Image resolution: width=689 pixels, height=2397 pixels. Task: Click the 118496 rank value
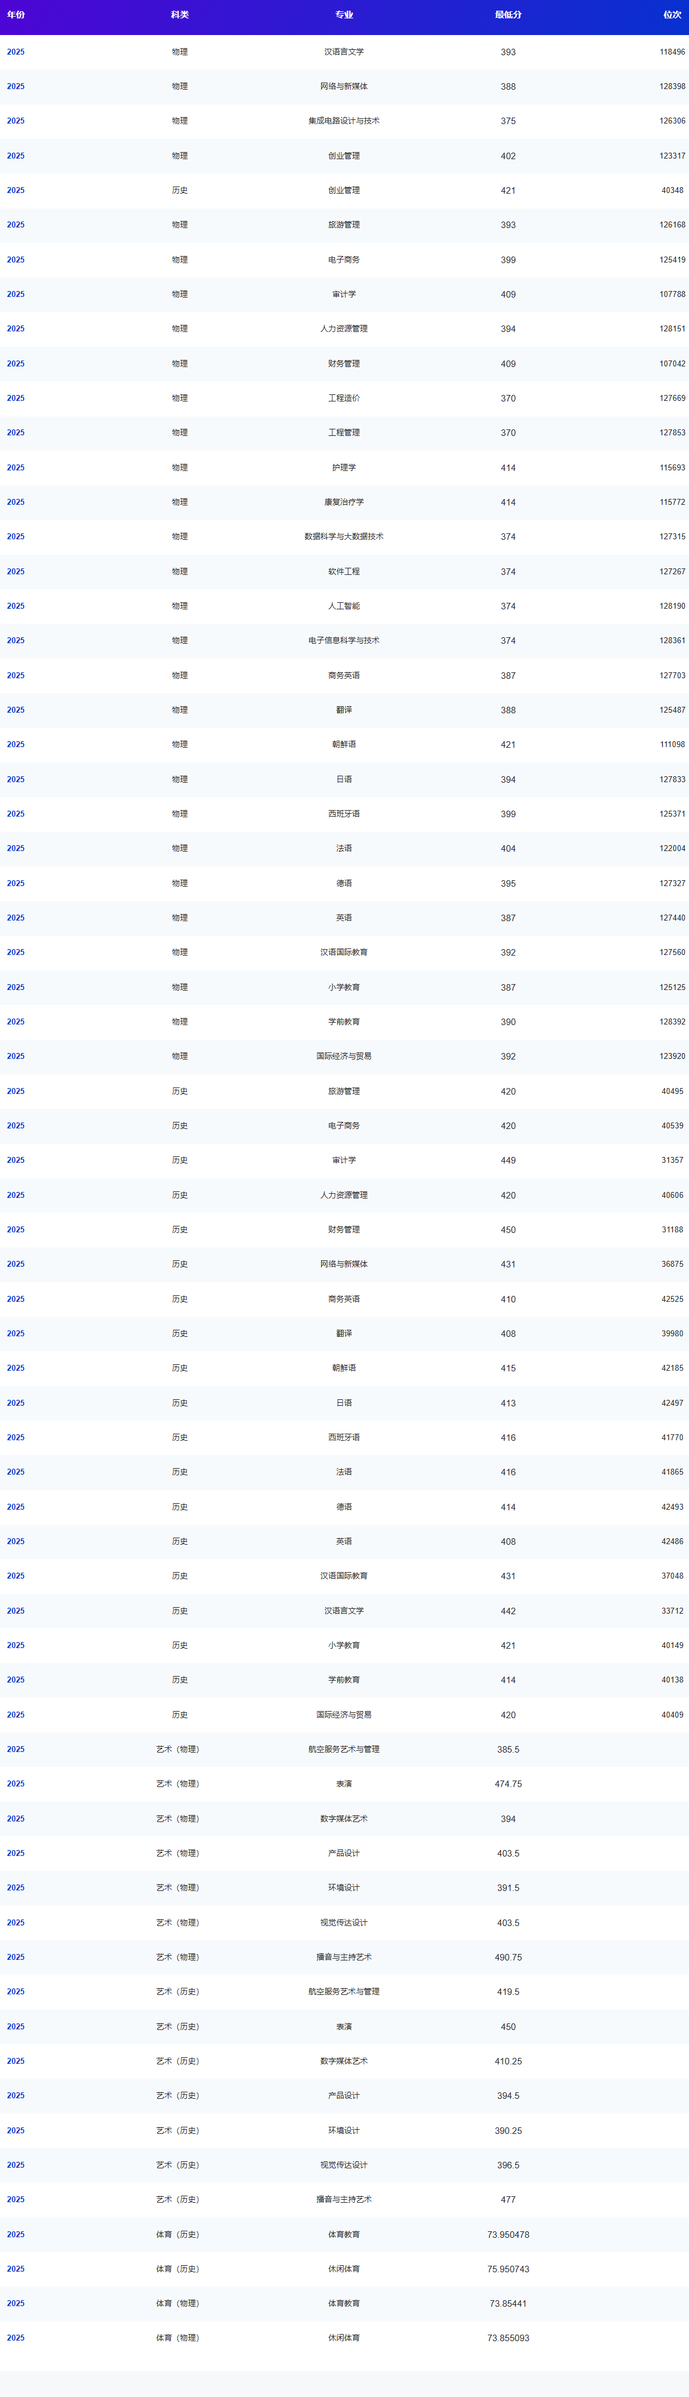(x=671, y=52)
